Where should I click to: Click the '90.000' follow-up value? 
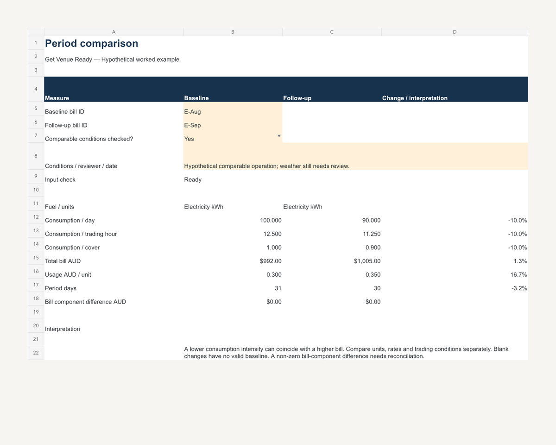[x=372, y=220]
